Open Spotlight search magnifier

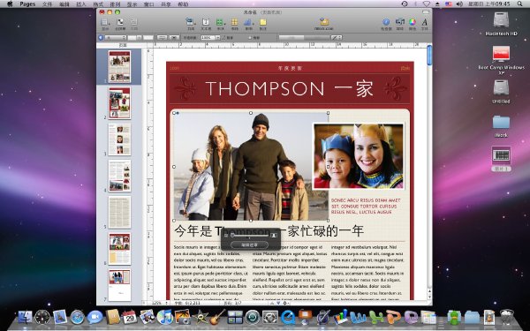(x=520, y=4)
